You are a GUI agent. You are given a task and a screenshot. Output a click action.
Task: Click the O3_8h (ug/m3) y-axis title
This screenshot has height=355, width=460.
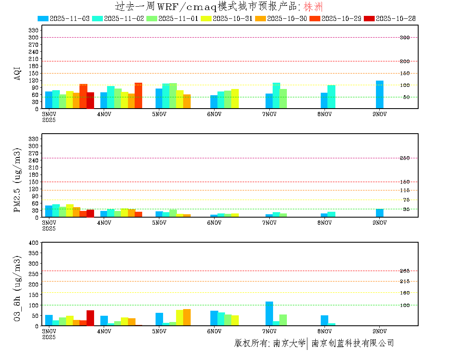(x=18, y=287)
